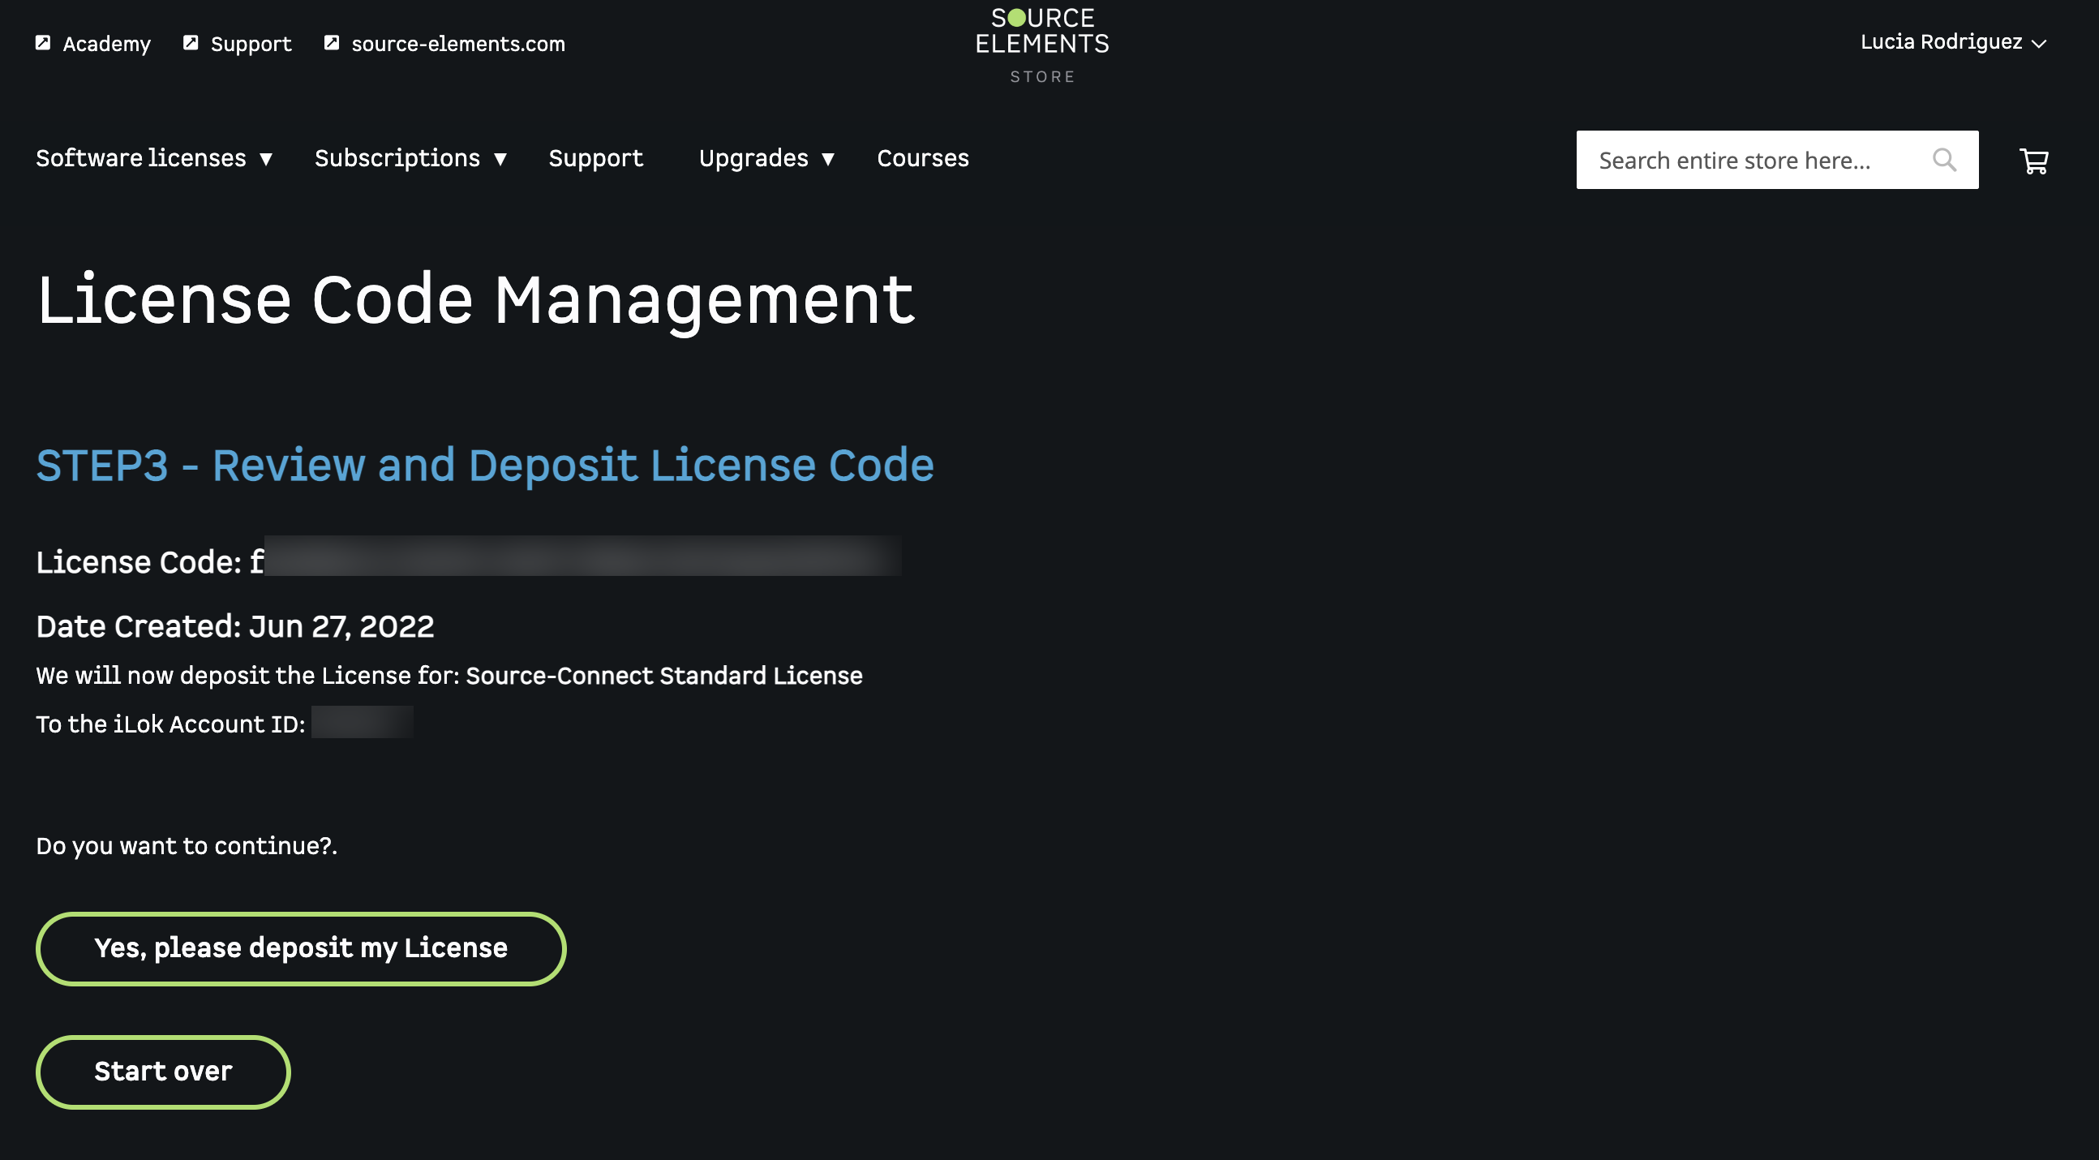Screen dimensions: 2099x1160
Task: Open the Software licenses menu
Action: click(141, 158)
